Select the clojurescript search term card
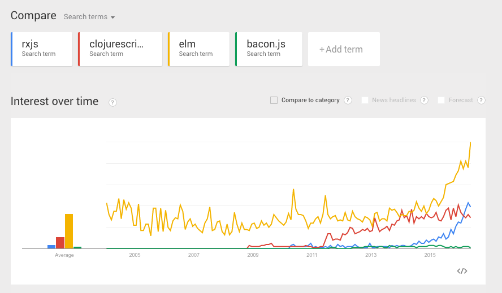Viewport: 502px width, 293px height. 120,49
